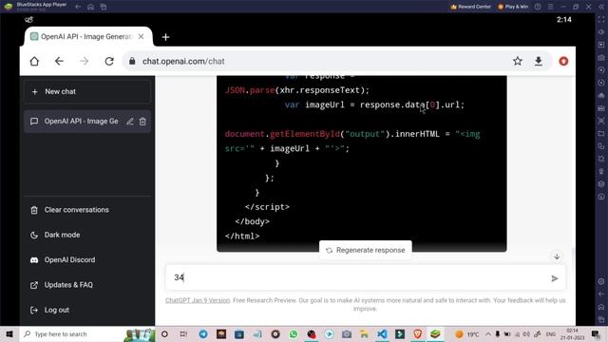Screen dimensions: 608x342
Task: Select the OpenAI API - Image Generation tab
Action: point(88,36)
